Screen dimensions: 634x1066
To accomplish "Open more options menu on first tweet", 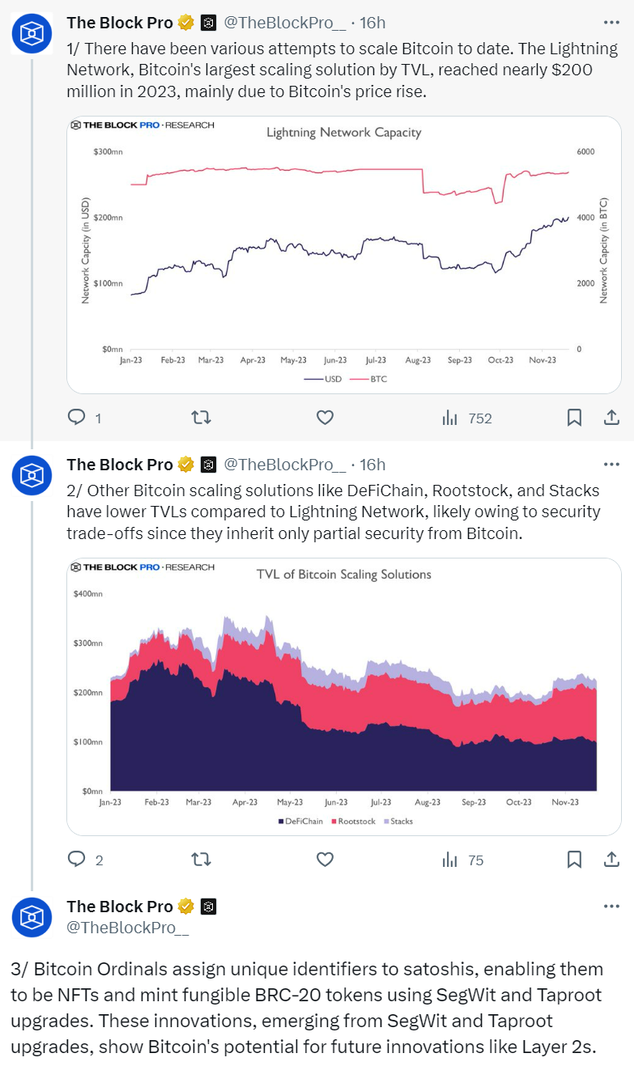I will (611, 23).
